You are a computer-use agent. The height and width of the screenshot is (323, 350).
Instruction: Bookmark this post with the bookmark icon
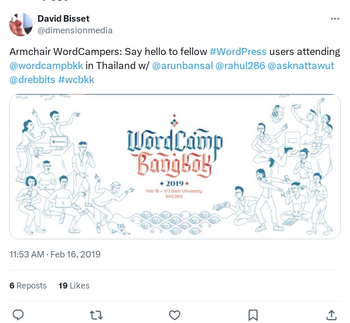pos(253,315)
